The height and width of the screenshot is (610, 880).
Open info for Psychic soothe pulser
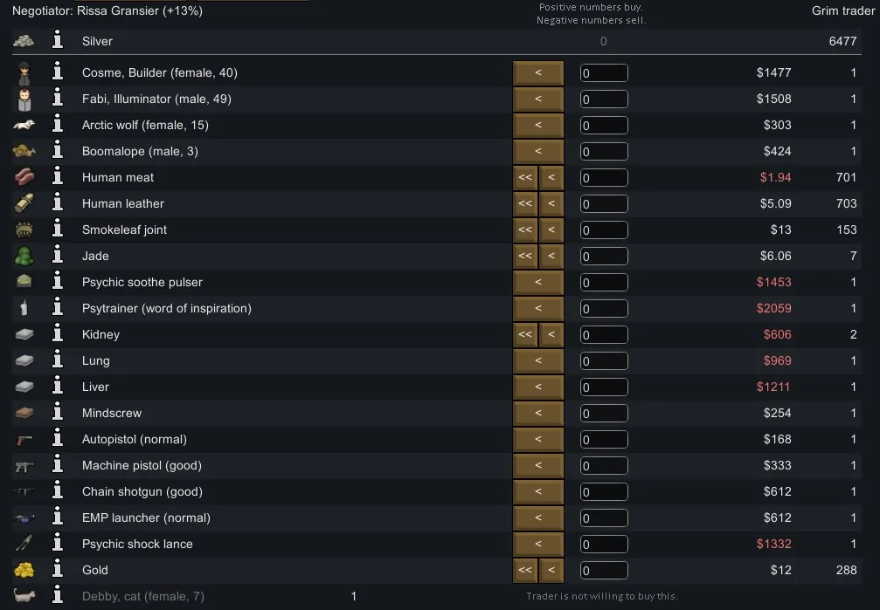point(58,282)
